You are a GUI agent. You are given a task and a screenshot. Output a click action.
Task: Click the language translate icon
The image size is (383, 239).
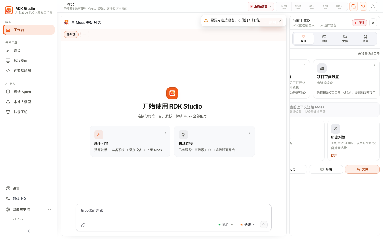(8, 199)
